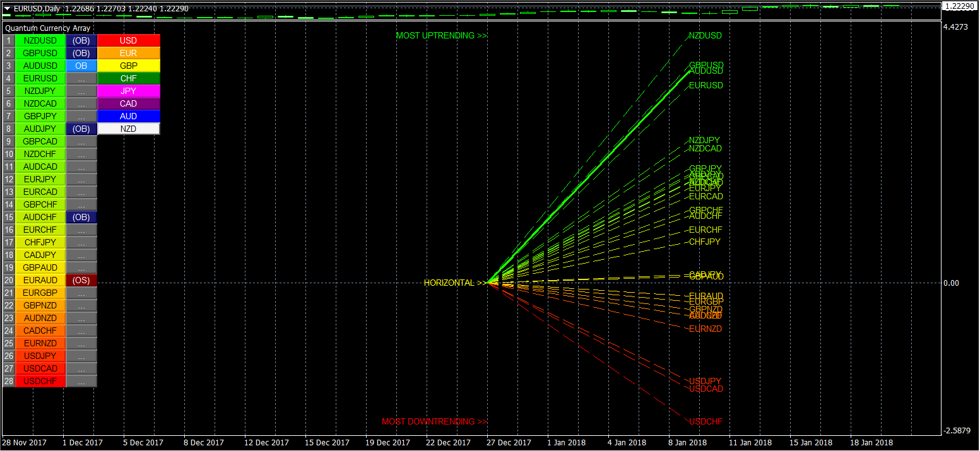The height and width of the screenshot is (451, 980).
Task: Click the (OB) status next to AUDCHF
Action: click(81, 217)
